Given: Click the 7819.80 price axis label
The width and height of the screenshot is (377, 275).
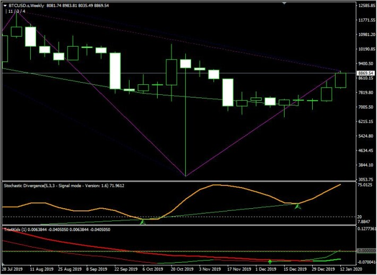Looking at the screenshot, I should pos(366,93).
